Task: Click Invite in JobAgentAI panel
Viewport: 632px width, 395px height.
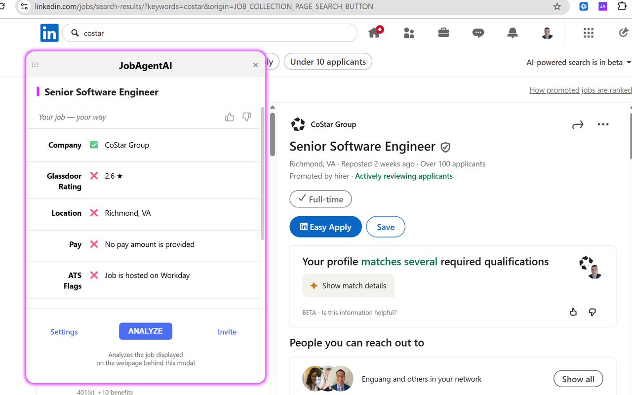Action: [x=227, y=332]
